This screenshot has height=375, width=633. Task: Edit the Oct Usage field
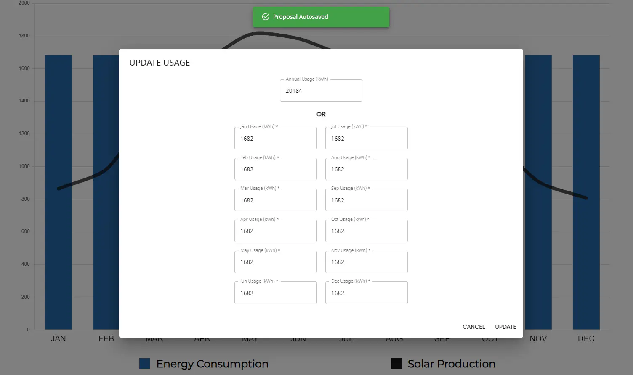366,231
